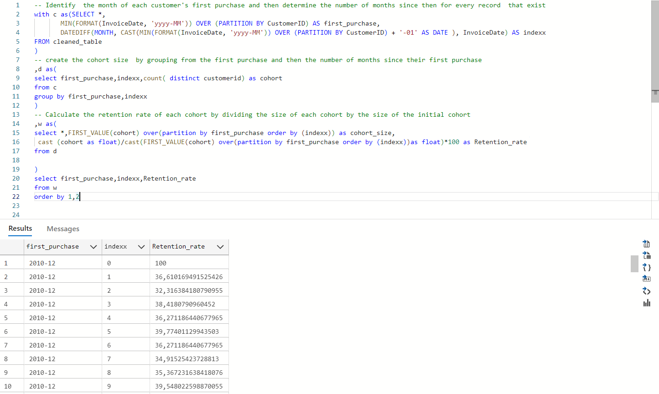Save results as CSV
659x394 pixels.
[646, 244]
